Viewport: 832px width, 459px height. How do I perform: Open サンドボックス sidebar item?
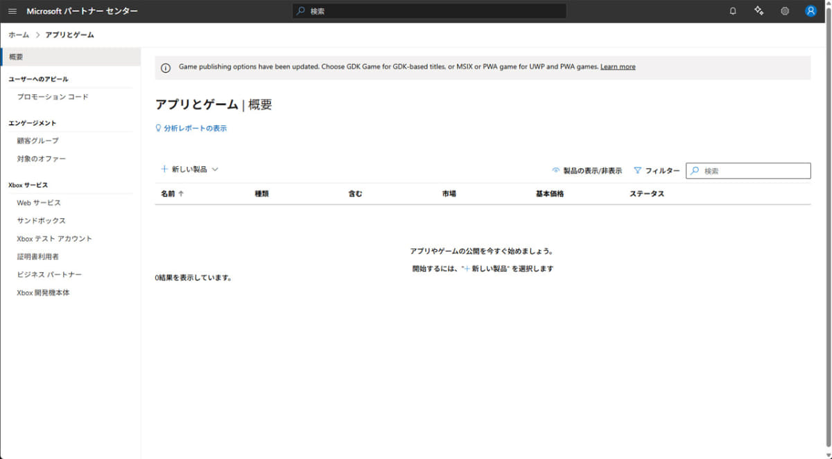[x=42, y=221]
